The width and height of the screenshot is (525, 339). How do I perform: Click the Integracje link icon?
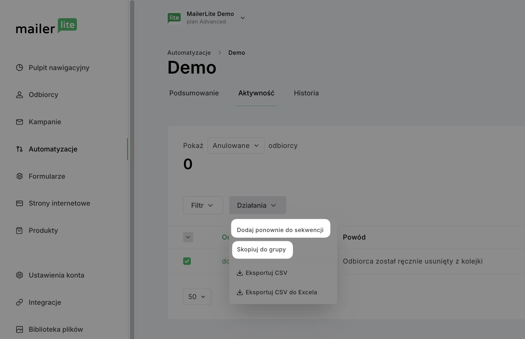tap(19, 302)
